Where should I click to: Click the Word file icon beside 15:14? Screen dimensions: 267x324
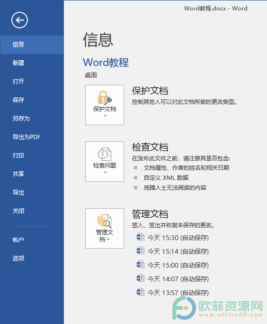click(141, 250)
